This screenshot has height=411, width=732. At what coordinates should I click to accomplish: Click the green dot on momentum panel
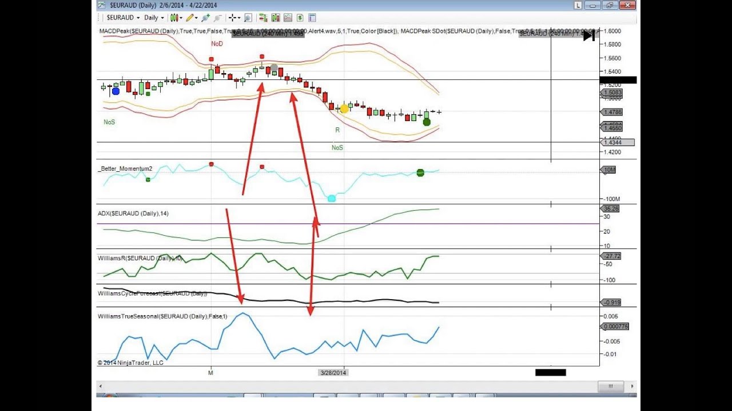[420, 173]
